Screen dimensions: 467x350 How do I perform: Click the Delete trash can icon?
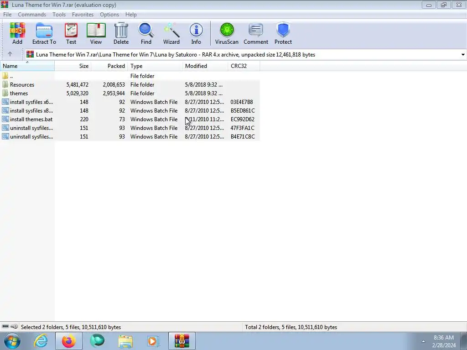[121, 33]
